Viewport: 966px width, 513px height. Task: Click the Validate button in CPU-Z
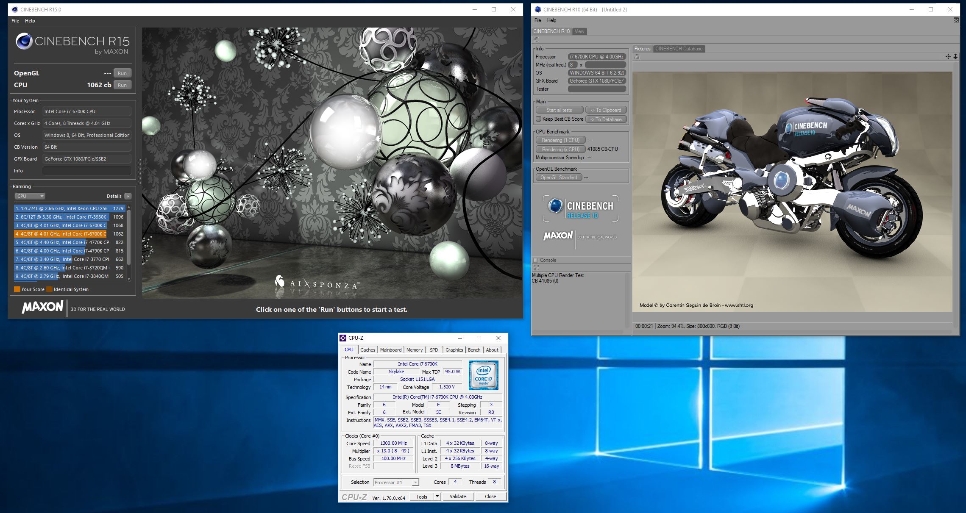coord(458,496)
